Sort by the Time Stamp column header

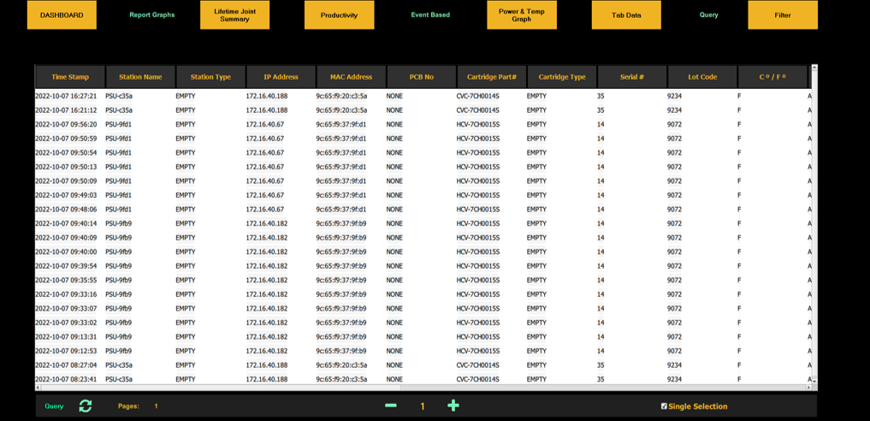(x=69, y=77)
